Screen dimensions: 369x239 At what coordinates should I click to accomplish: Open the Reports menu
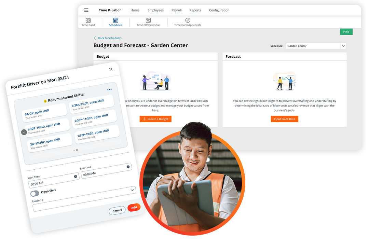(195, 10)
